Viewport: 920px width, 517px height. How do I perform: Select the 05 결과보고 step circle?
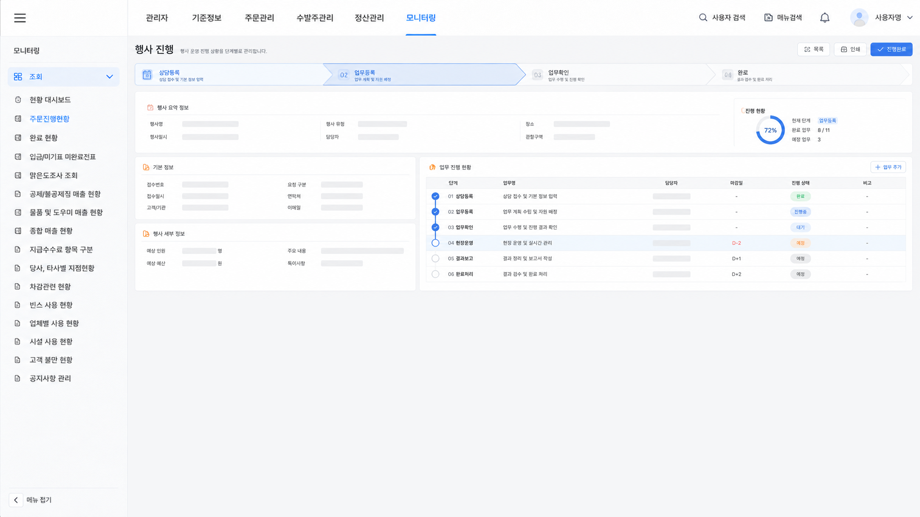coord(435,259)
